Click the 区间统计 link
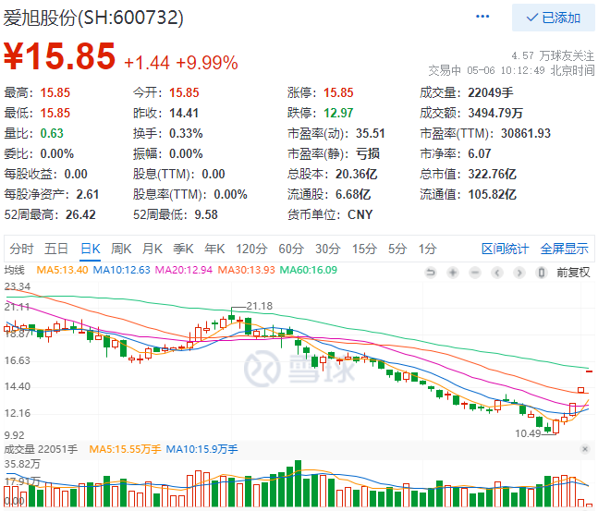The image size is (598, 511). click(506, 249)
